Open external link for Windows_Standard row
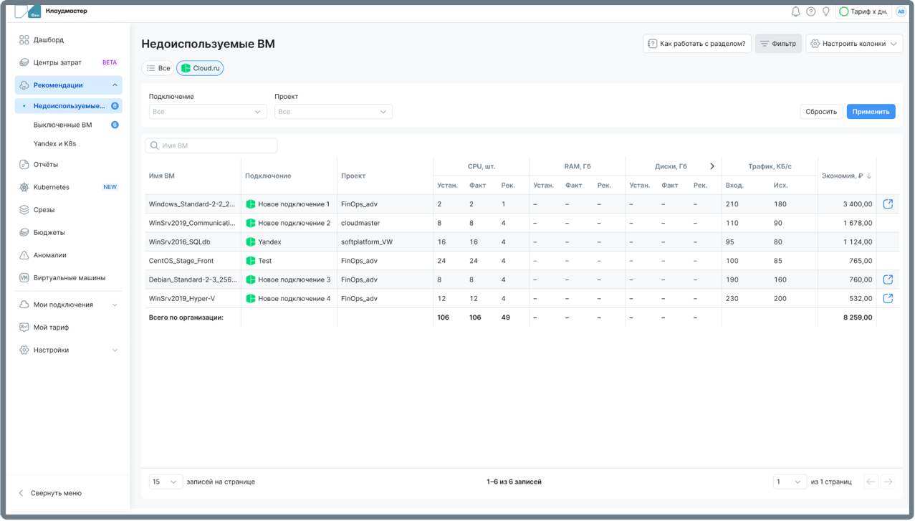This screenshot has width=915, height=521. [888, 204]
